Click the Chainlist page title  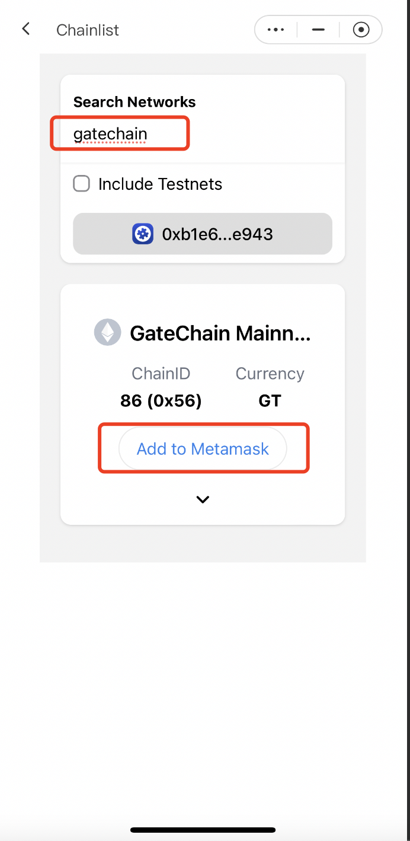(88, 30)
